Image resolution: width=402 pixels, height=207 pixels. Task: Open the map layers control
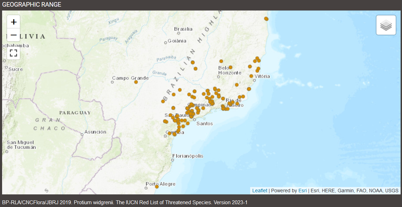pyautogui.click(x=386, y=25)
